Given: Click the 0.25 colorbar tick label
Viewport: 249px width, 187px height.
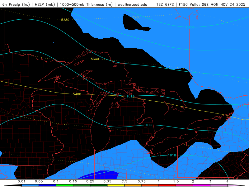Looking at the screenshot, I should point(90,181).
